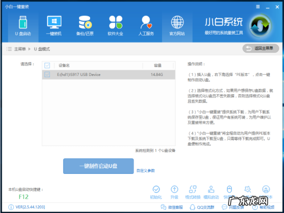The width and height of the screenshot is (284, 213).
Task: Open the hamburger menu in title bar
Action: click(x=258, y=7)
